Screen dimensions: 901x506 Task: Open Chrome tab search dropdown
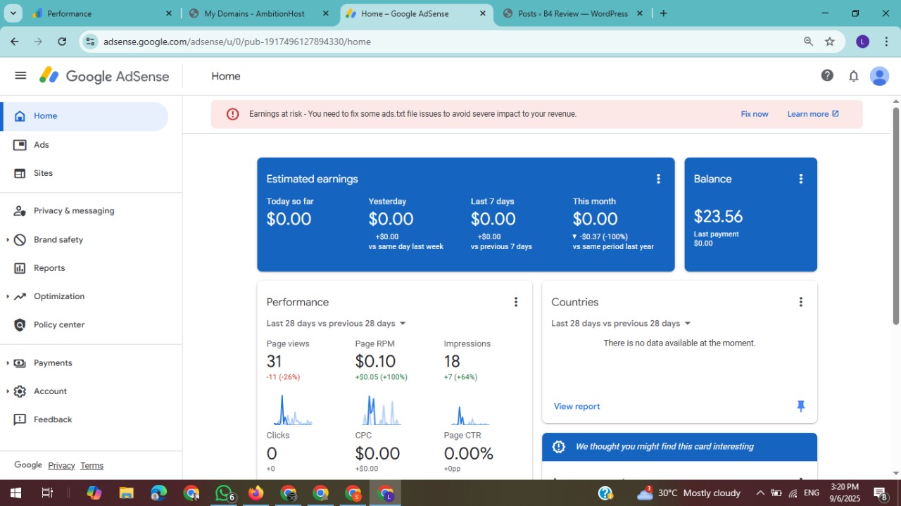13,13
